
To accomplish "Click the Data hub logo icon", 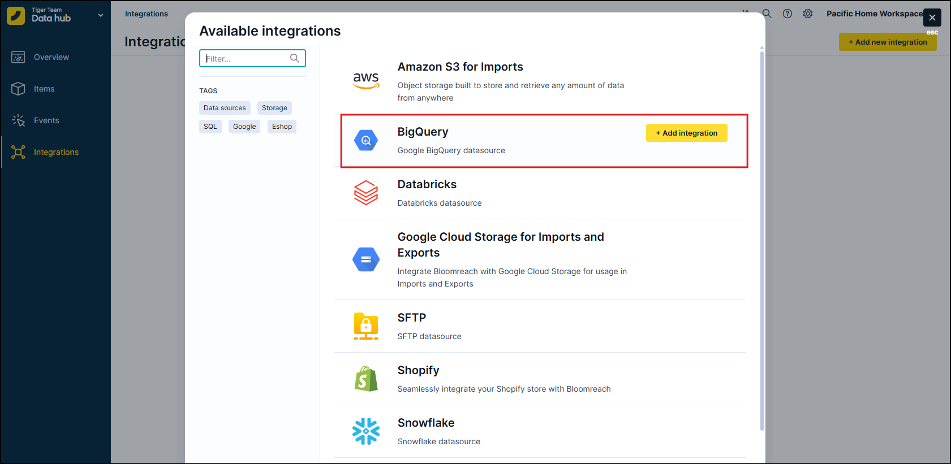I will pos(16,15).
